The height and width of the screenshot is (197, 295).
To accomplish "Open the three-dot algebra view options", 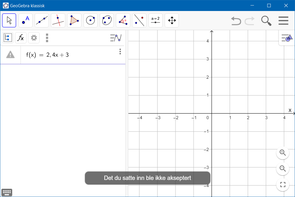I will [x=47, y=38].
